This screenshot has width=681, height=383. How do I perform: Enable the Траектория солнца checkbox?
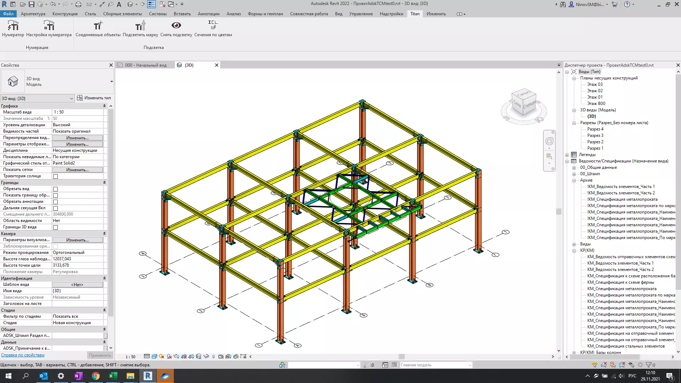(56, 176)
